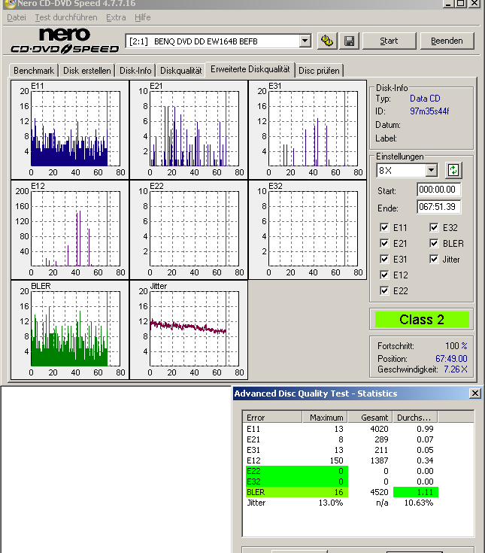Screen dimensions: 485x553
Task: Expand the 8X speed dropdown
Action: (431, 171)
